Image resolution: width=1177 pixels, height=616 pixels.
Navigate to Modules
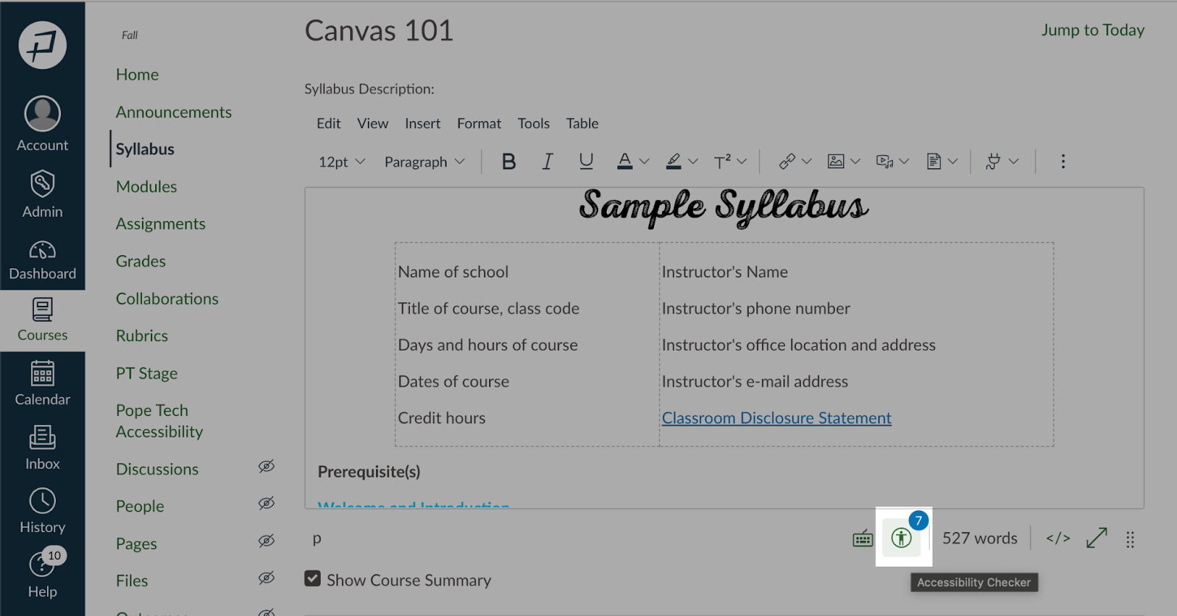click(146, 187)
